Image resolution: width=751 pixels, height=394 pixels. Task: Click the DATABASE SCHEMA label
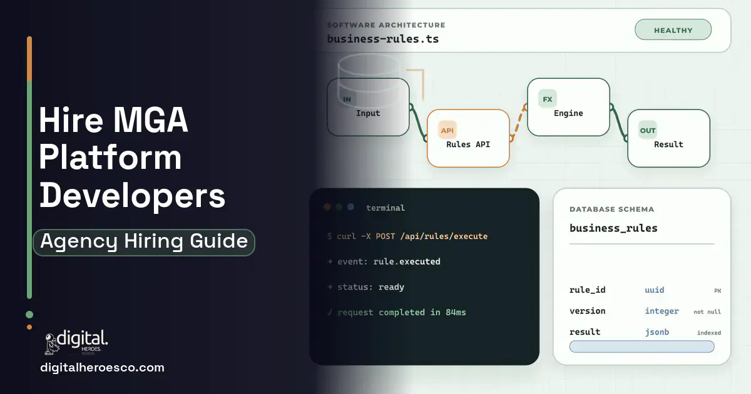[x=611, y=210]
